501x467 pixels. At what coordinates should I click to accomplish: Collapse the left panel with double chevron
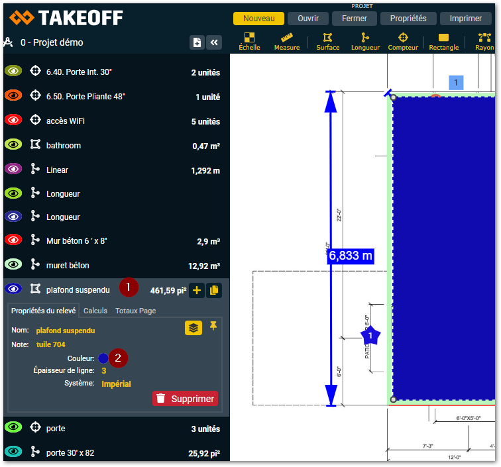213,42
